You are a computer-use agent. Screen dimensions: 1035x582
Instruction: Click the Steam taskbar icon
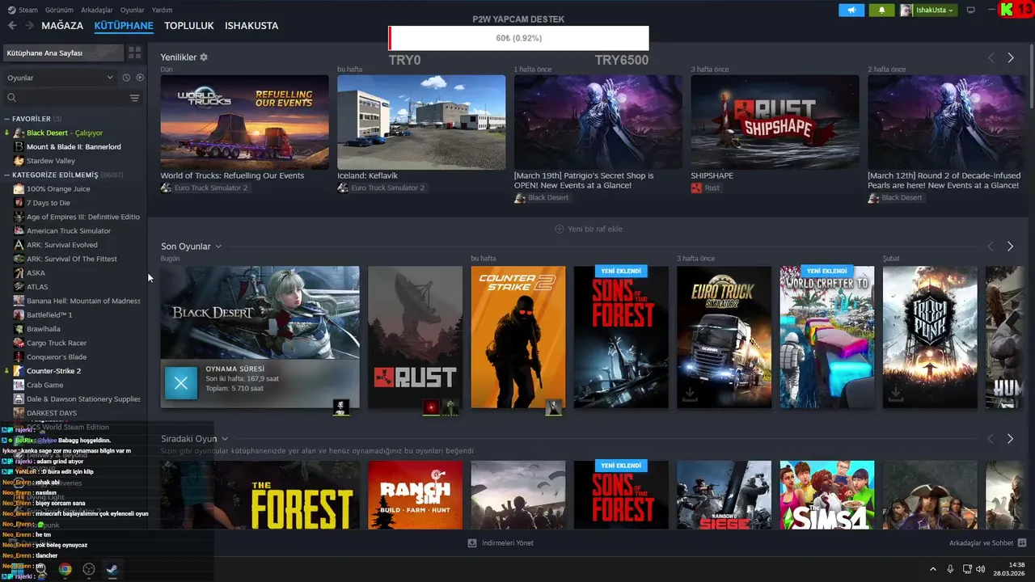tap(112, 569)
